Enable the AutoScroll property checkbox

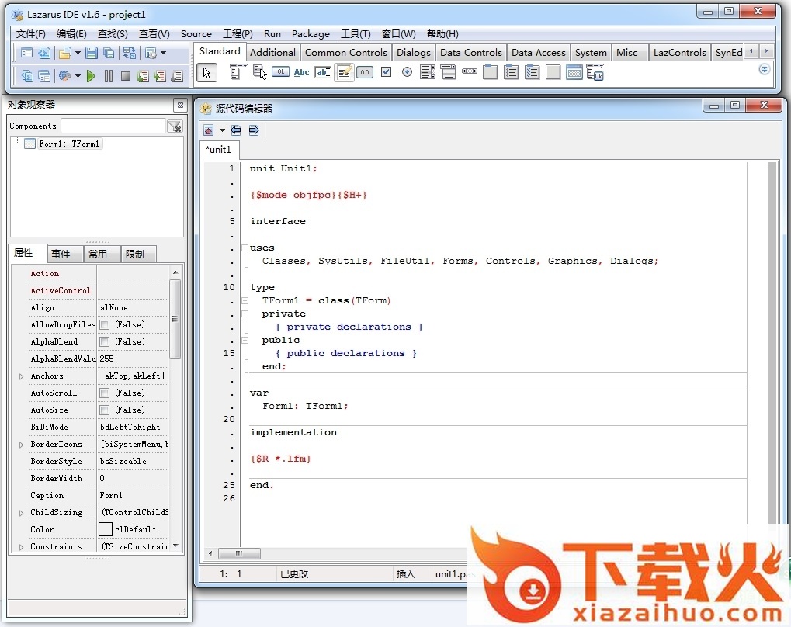click(x=104, y=393)
